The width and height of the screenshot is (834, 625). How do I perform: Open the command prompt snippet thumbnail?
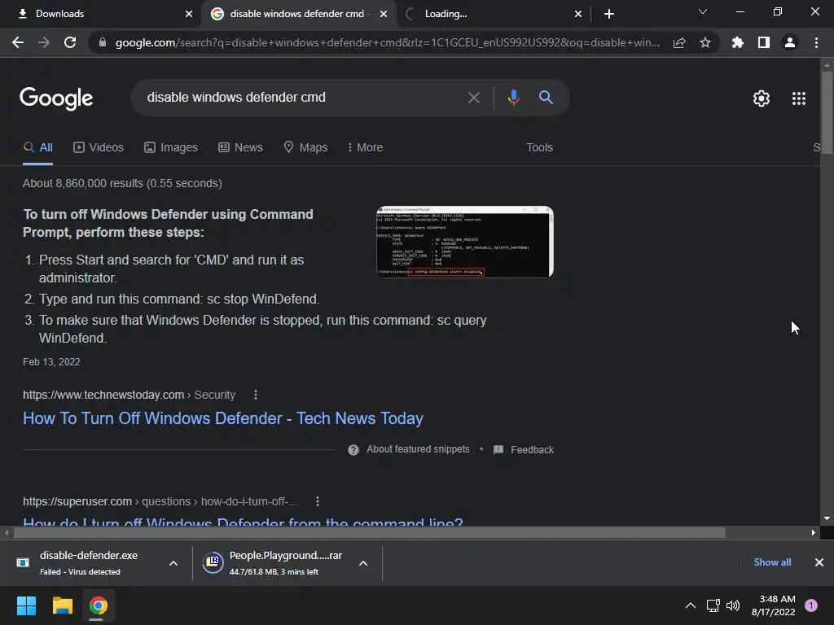pyautogui.click(x=465, y=242)
